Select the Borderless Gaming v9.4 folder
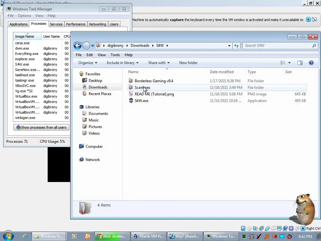 click(x=154, y=81)
